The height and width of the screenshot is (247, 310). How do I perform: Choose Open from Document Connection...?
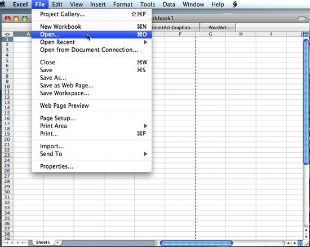(91, 50)
